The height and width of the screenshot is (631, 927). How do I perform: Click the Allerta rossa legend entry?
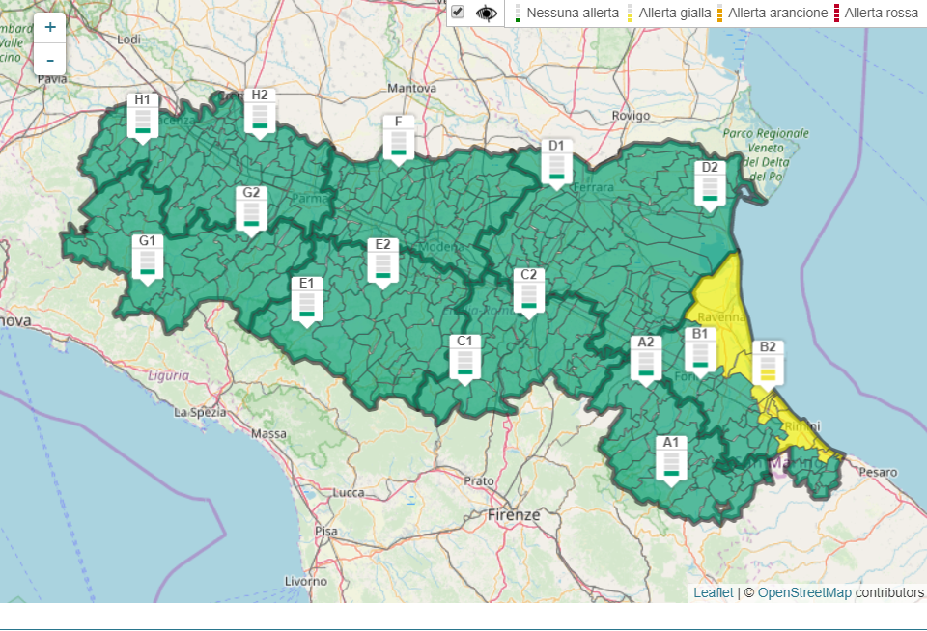881,14
